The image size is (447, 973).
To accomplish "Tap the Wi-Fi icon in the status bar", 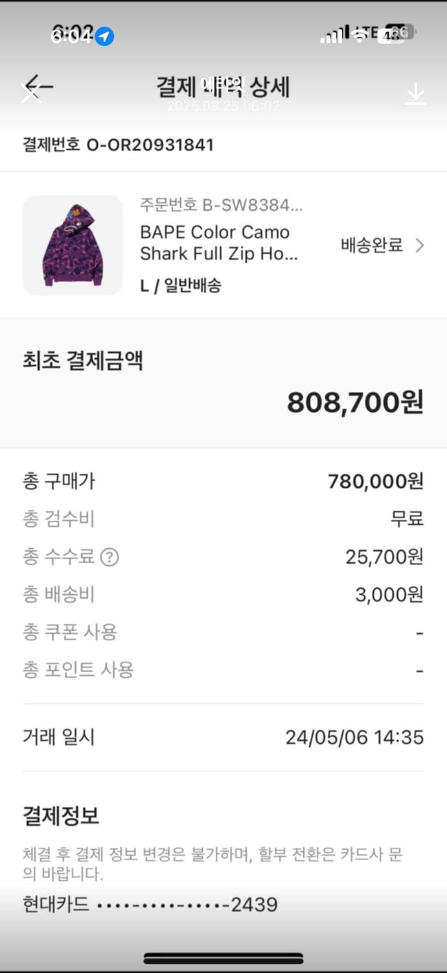I will coord(358,38).
